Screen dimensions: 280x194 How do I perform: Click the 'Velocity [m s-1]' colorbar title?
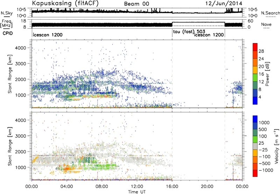276,146
